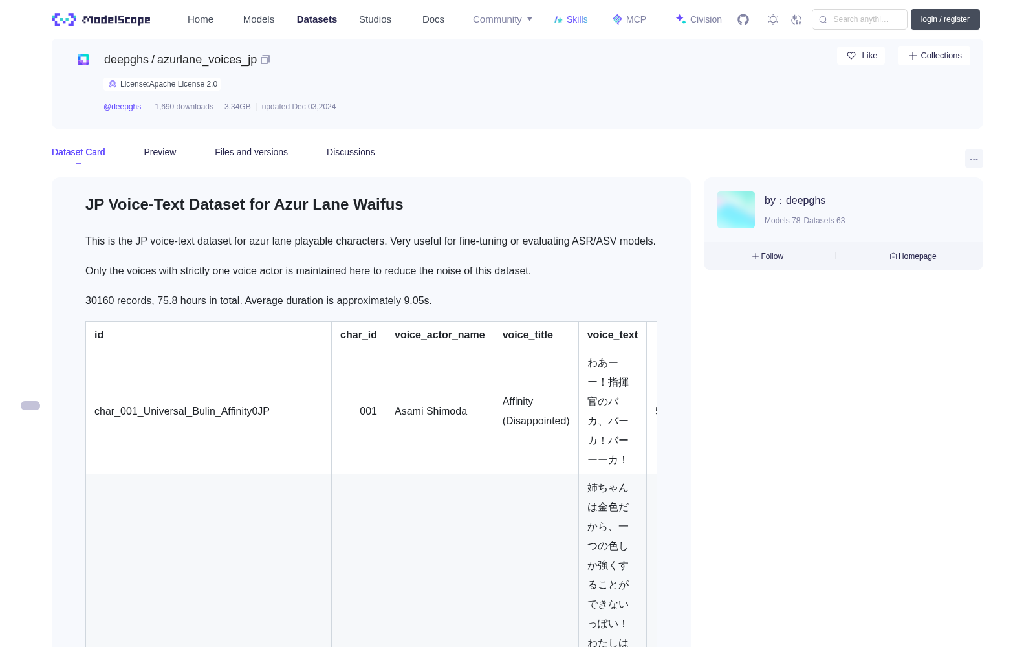Viewport: 1035px width, 647px height.
Task: Expand the collapsed left side panel handle
Action: [x=30, y=406]
